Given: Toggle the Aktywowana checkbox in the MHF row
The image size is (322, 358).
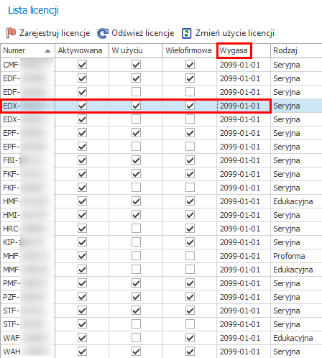Looking at the screenshot, I should 82,256.
